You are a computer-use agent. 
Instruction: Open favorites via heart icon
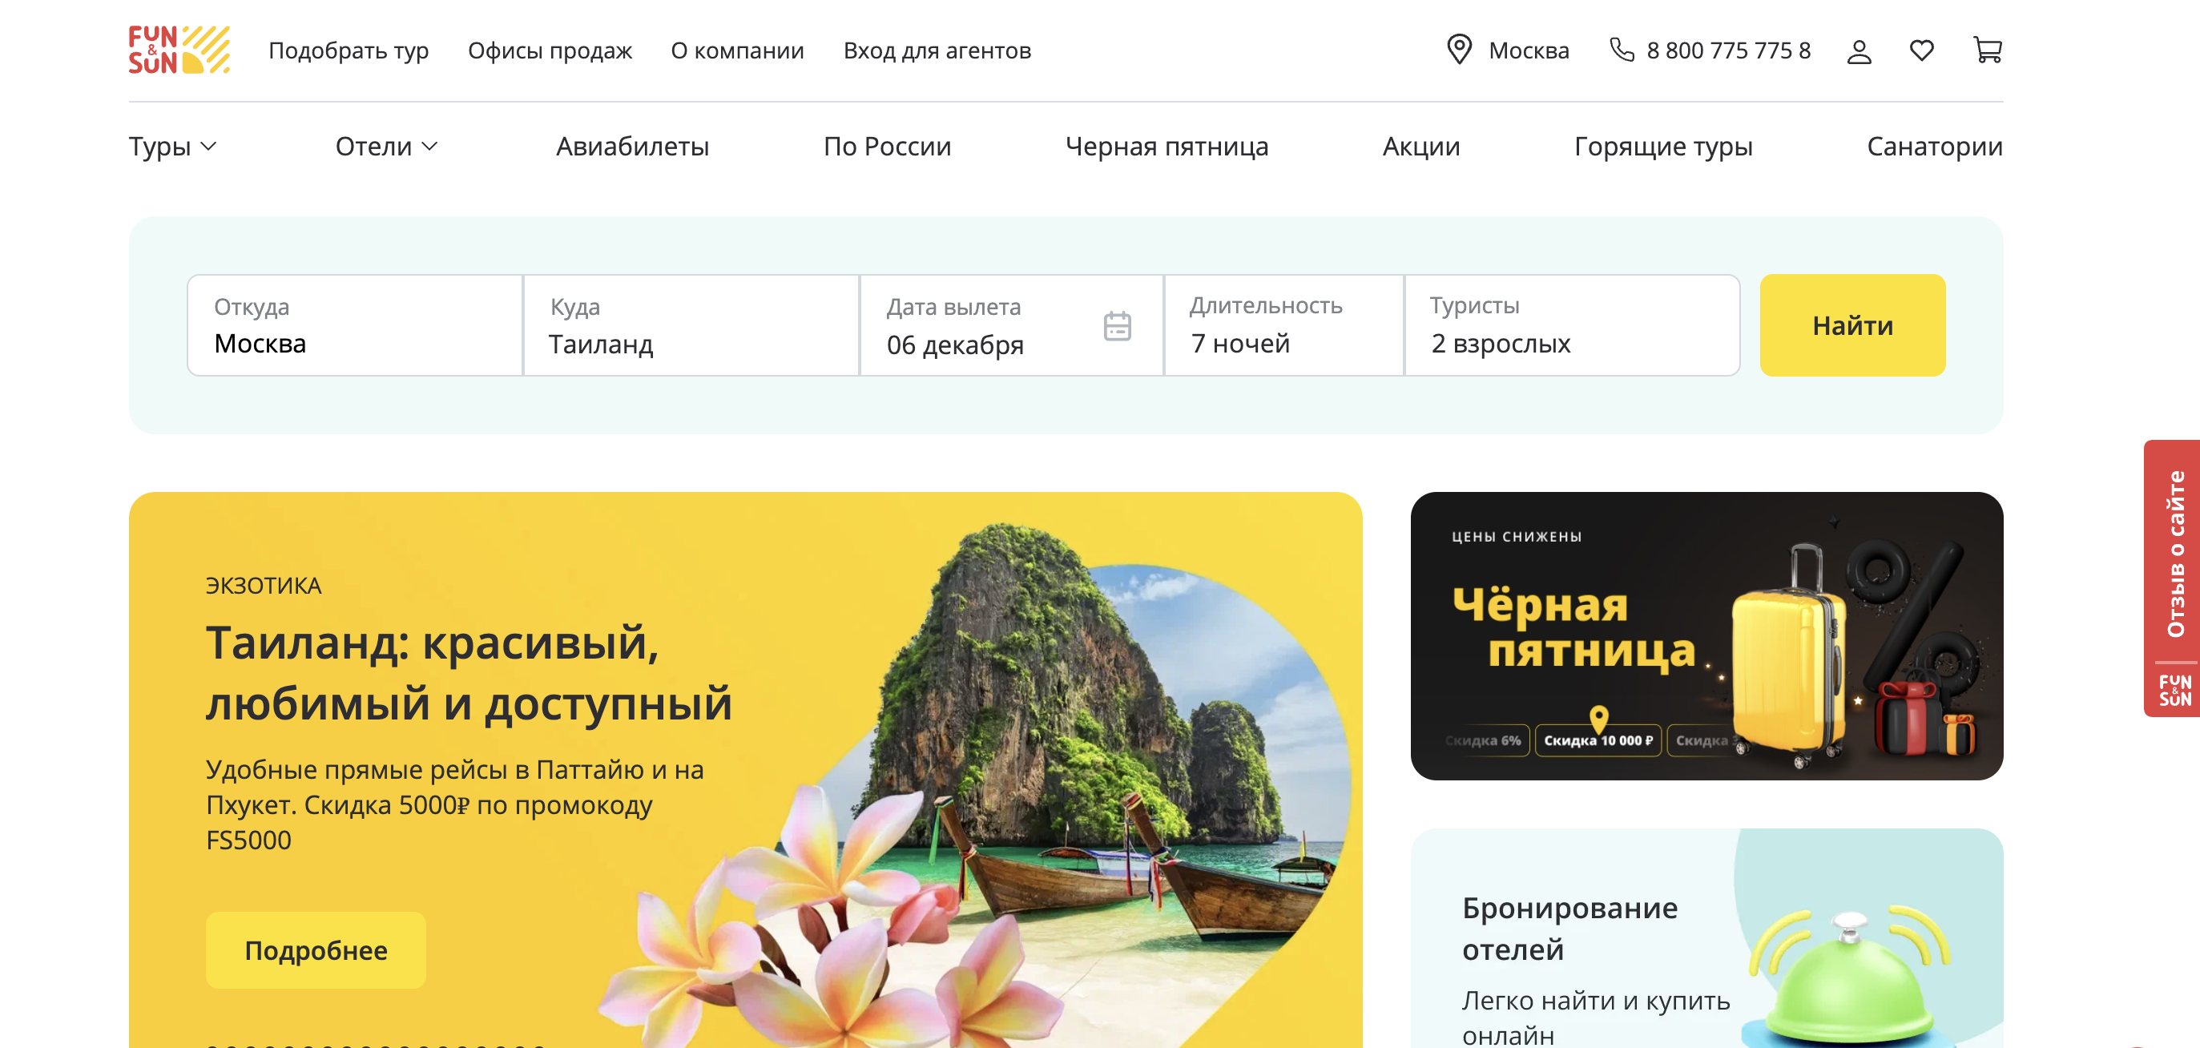tap(1921, 50)
